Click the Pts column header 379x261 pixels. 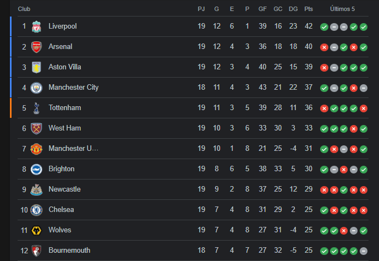[309, 9]
